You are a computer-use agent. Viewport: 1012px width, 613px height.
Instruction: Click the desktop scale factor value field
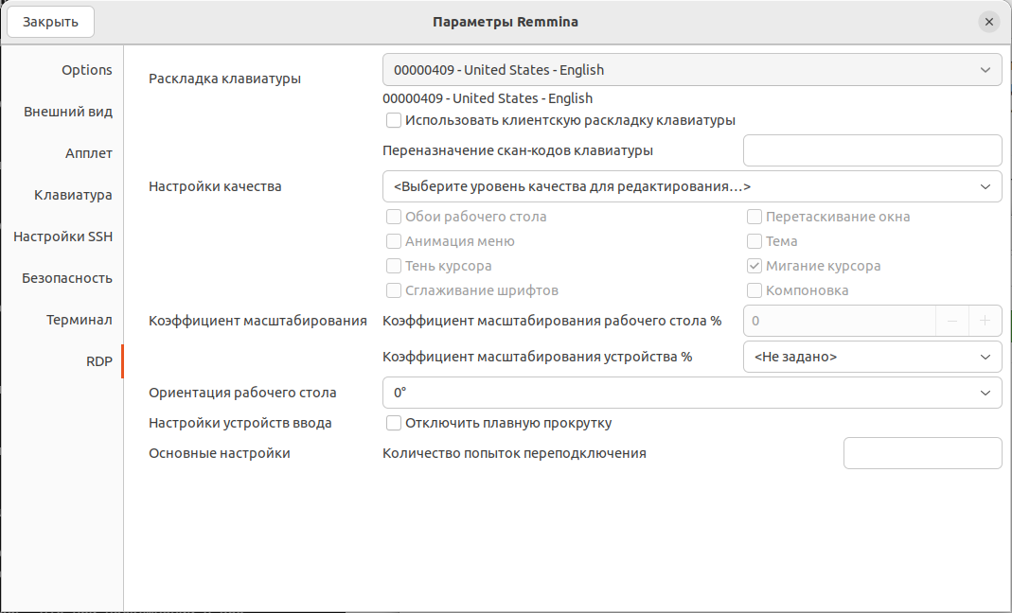tap(840, 321)
